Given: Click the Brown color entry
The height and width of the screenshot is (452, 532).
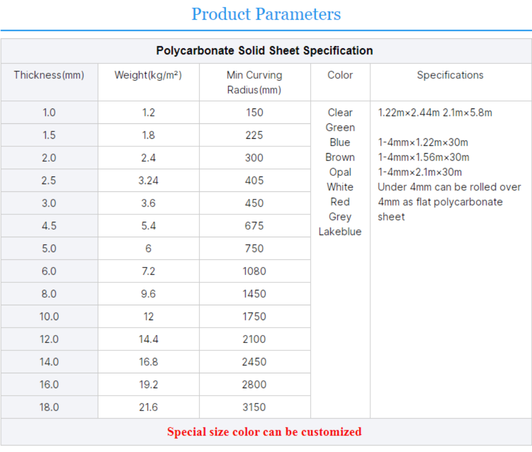Looking at the screenshot, I should tap(340, 157).
